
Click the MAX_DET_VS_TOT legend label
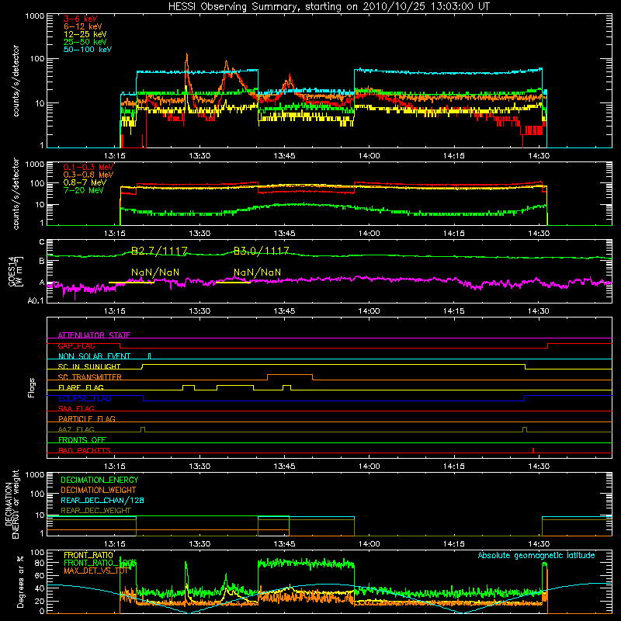95,571
